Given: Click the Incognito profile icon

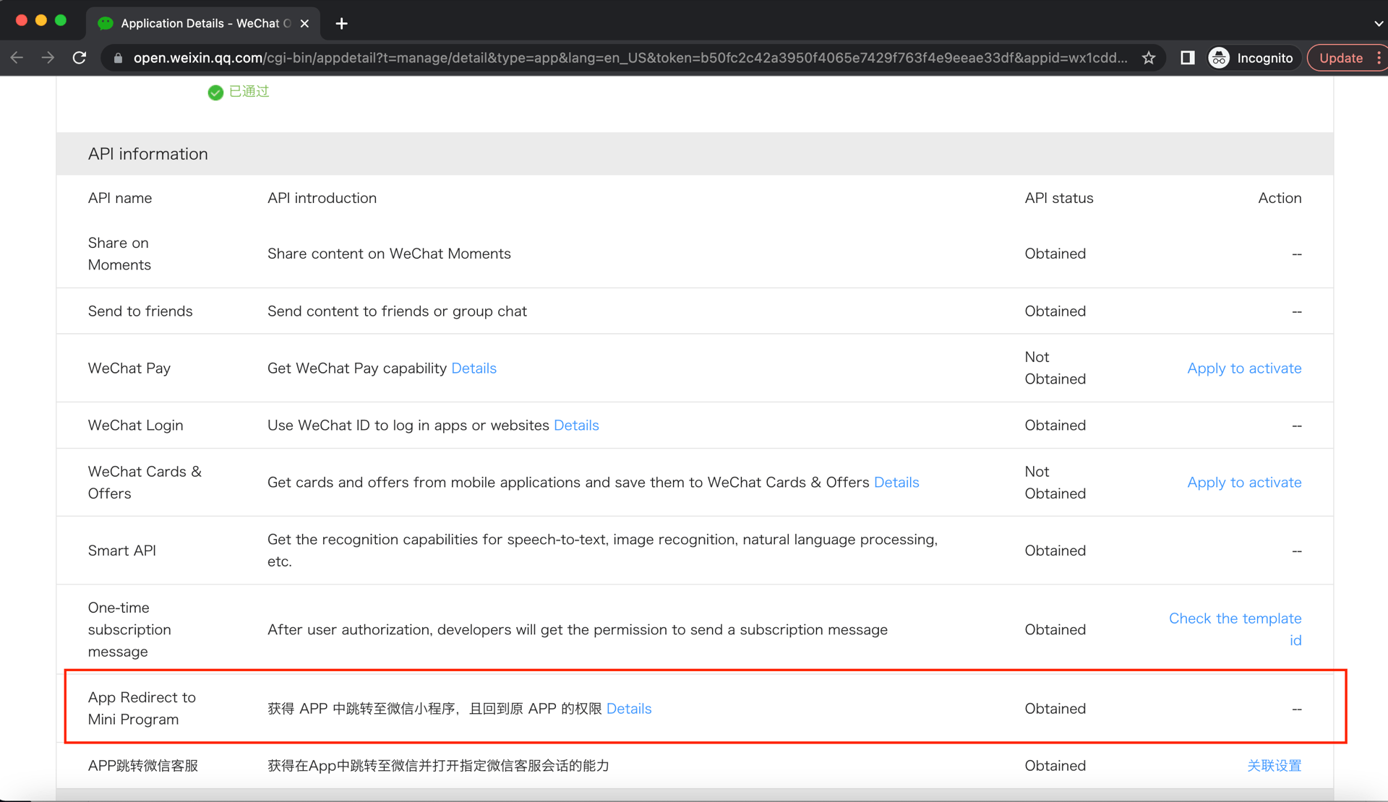Looking at the screenshot, I should click(1219, 58).
